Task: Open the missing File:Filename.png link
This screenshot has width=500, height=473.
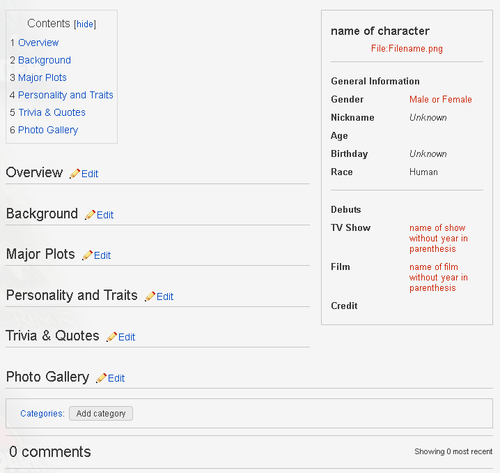Action: click(407, 49)
